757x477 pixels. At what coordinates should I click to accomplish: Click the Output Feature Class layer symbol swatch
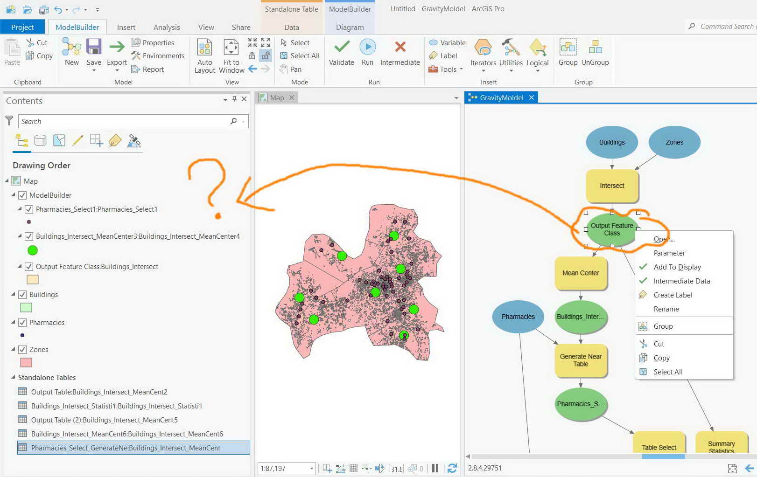coord(33,279)
